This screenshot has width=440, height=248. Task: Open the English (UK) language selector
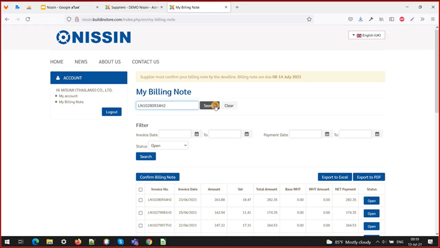tap(366, 35)
